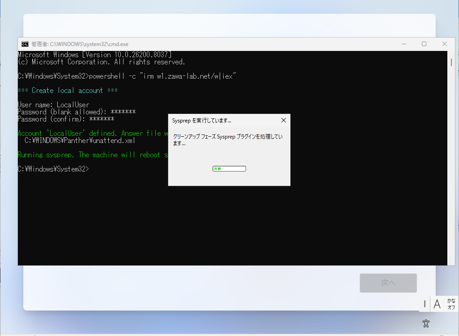Click the 次へ button
Viewport: 459px width, 336px height.
click(388, 283)
